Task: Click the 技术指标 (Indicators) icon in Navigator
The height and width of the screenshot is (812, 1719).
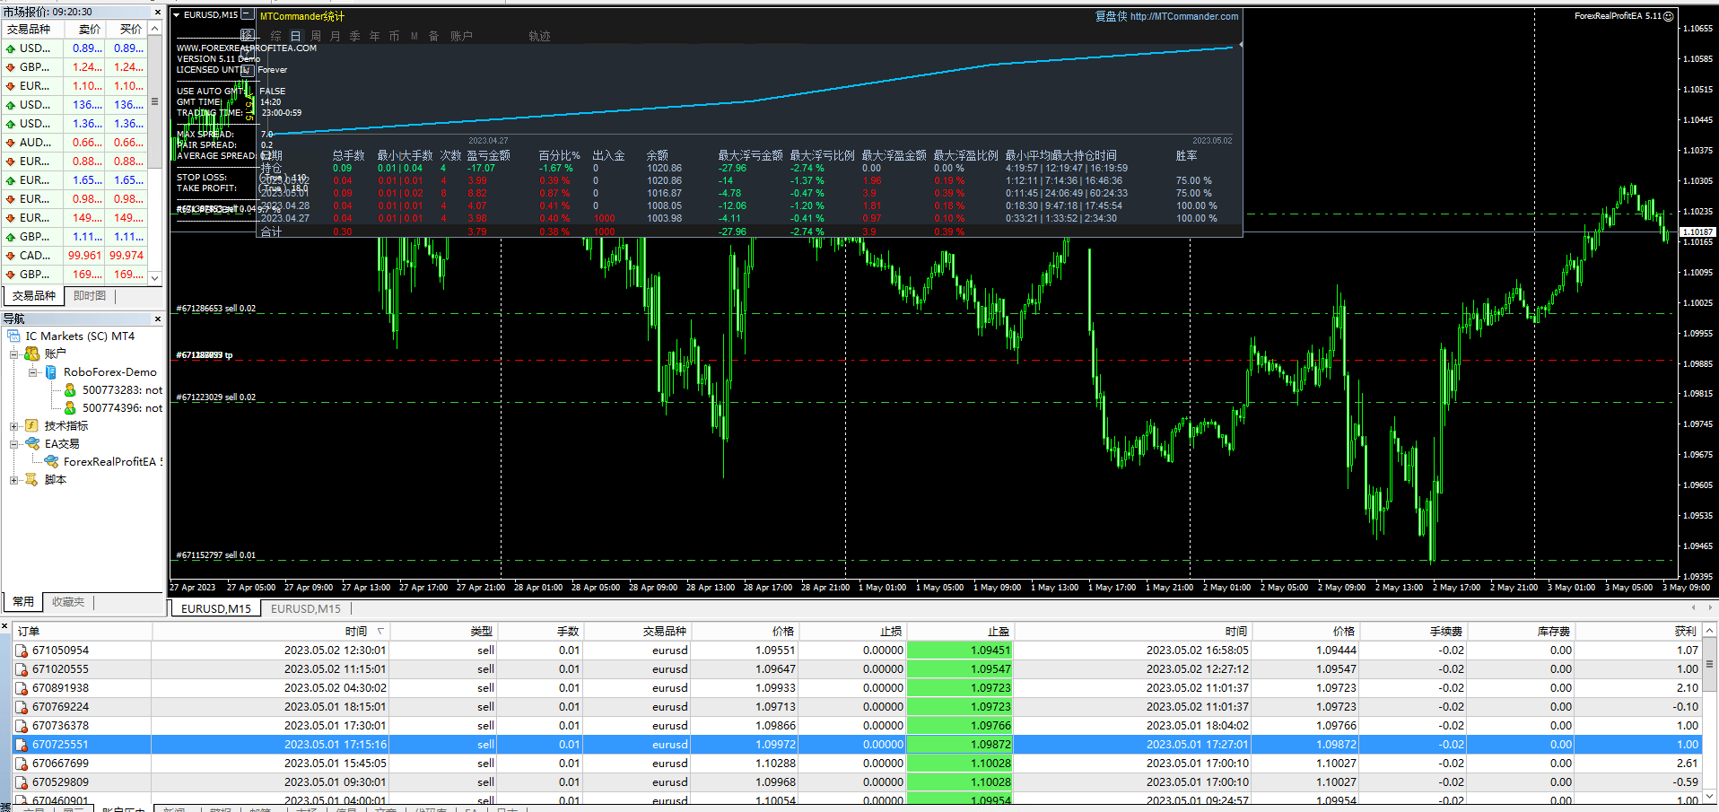Action: 31,425
